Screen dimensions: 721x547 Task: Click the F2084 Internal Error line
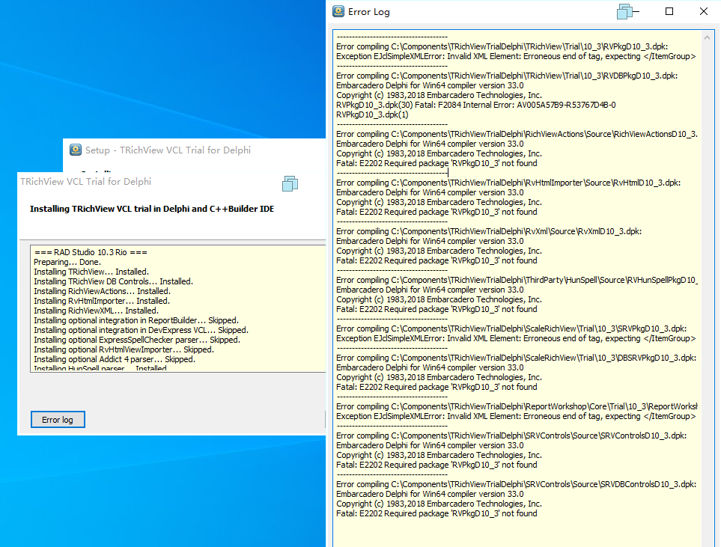476,105
